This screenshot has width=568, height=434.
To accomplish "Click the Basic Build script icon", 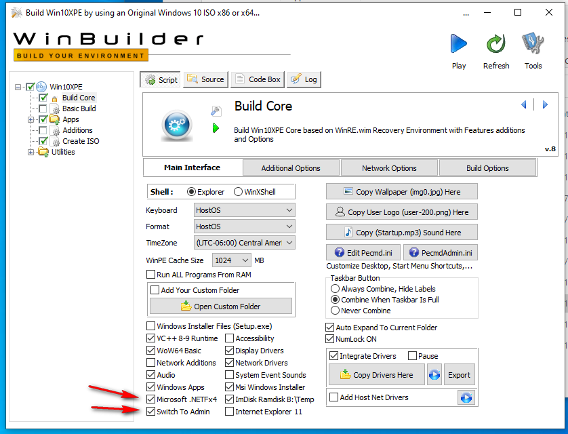I will pyautogui.click(x=55, y=108).
